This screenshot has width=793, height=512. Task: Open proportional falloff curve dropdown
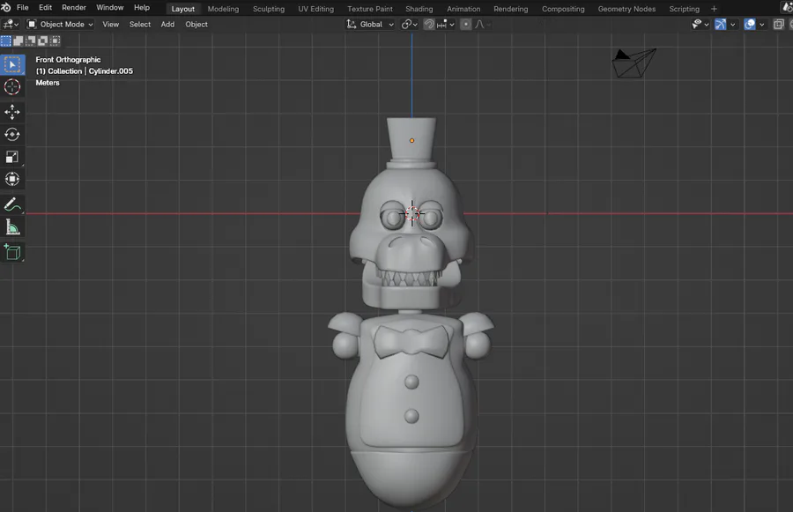coord(482,25)
